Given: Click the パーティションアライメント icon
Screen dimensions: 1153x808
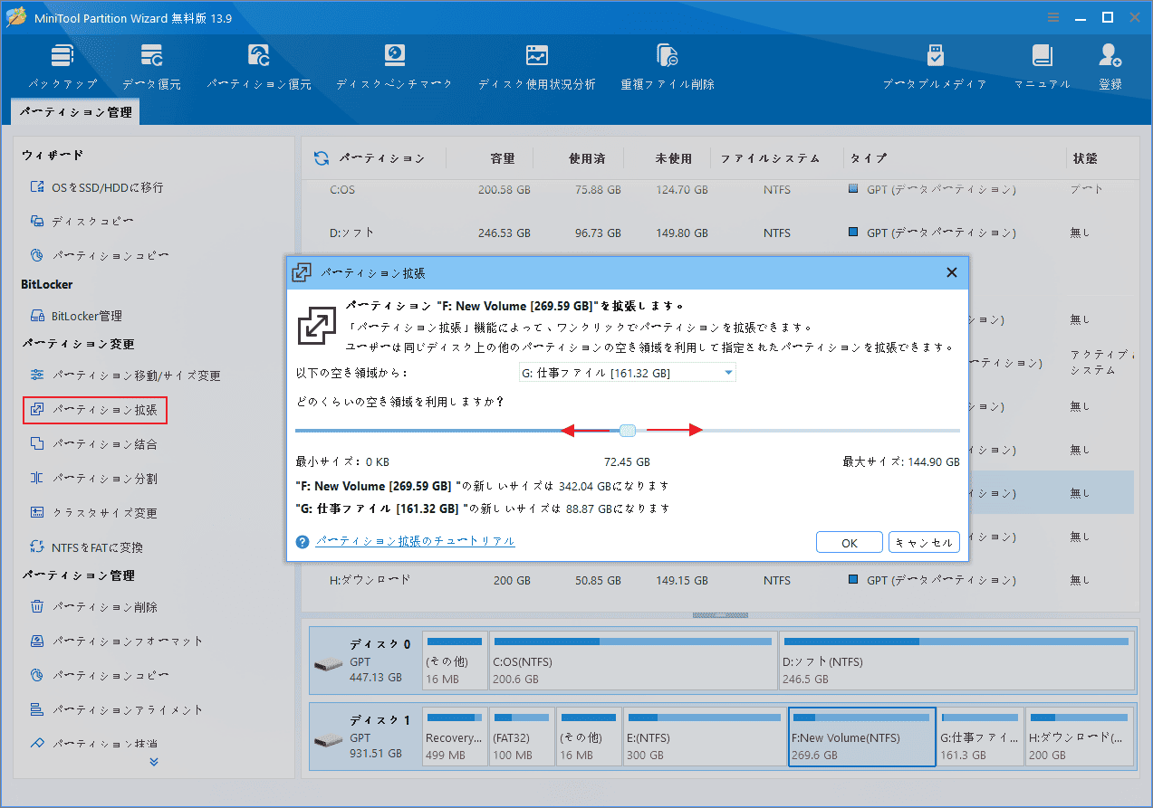Looking at the screenshot, I should pos(37,710).
